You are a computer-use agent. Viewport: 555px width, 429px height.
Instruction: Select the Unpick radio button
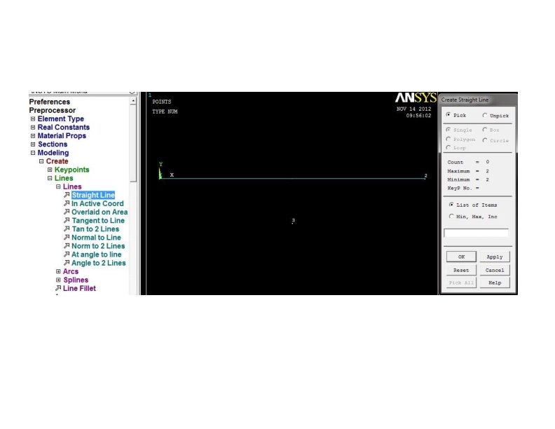click(485, 116)
